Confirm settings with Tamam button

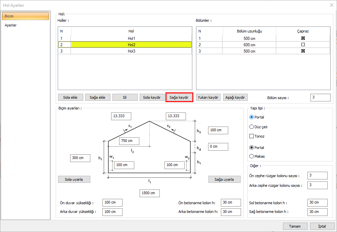point(295,226)
